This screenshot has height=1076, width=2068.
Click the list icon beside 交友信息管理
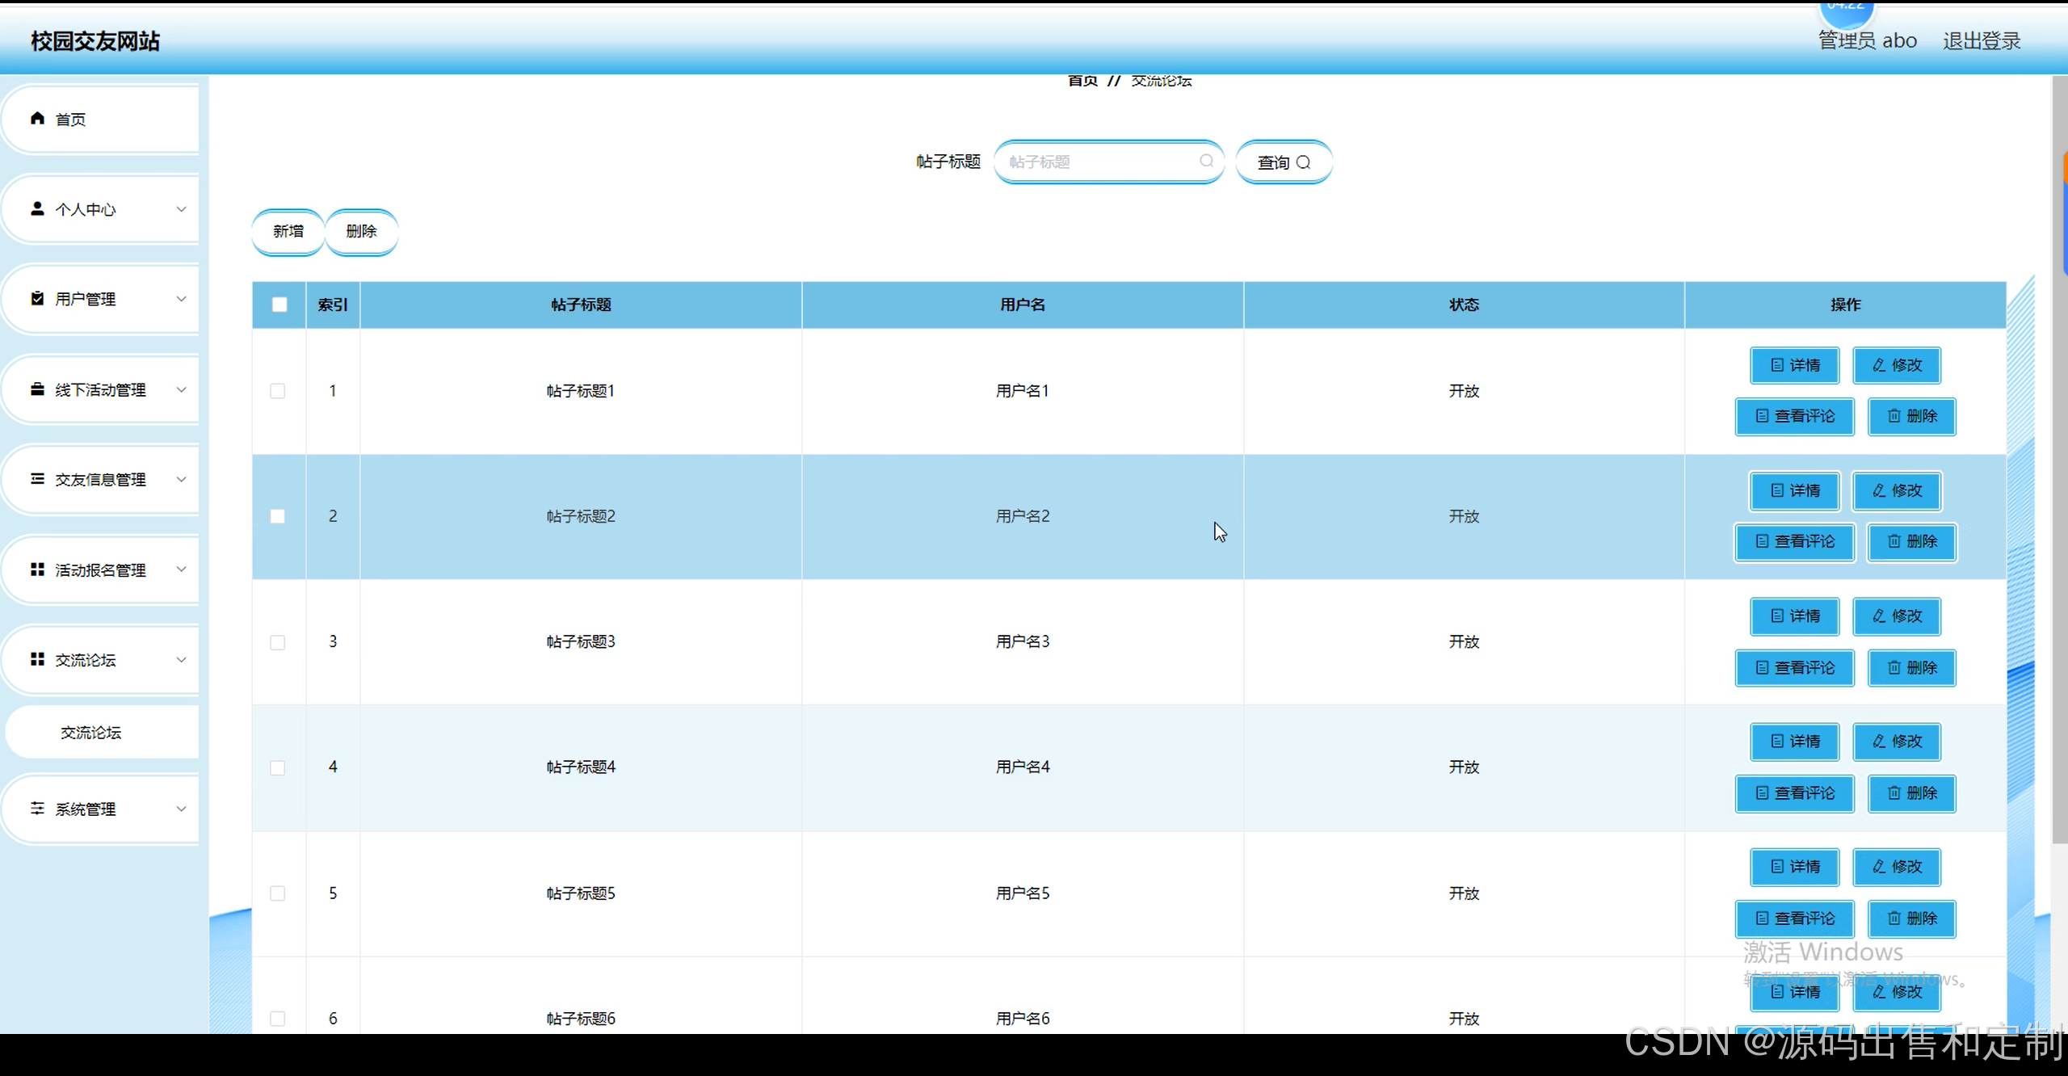point(37,479)
